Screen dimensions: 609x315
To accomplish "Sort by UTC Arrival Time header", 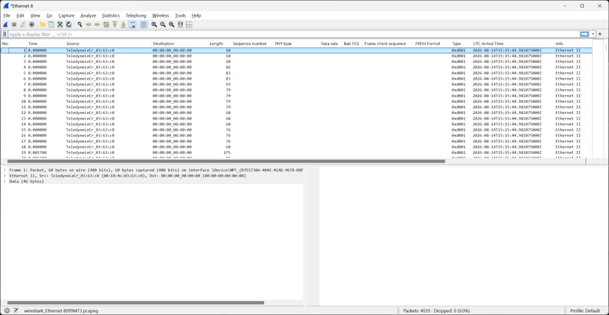I will (512, 44).
